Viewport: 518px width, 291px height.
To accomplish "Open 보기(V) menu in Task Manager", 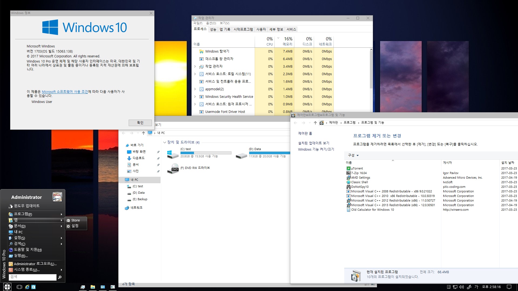I will point(224,23).
